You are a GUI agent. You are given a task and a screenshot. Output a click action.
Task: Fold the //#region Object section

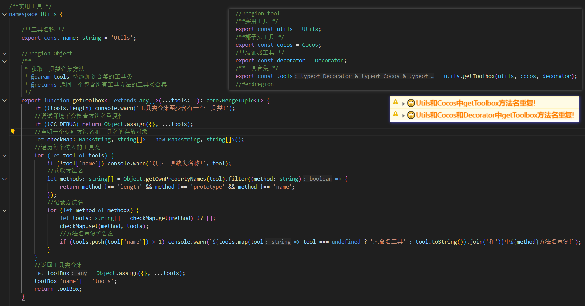(4, 54)
